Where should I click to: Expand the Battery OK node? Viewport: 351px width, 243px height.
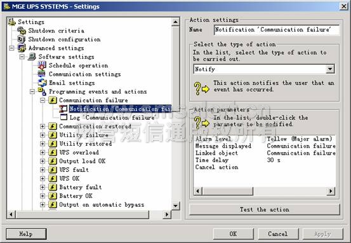[43, 196]
